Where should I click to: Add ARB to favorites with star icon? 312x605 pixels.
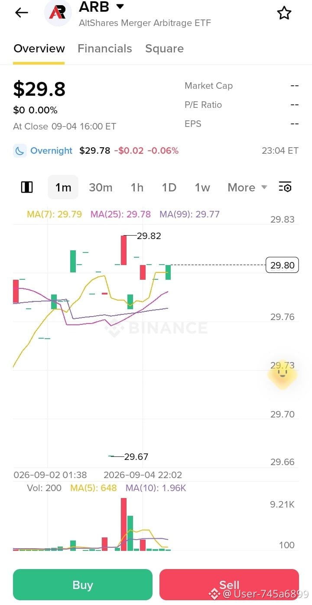click(x=284, y=13)
